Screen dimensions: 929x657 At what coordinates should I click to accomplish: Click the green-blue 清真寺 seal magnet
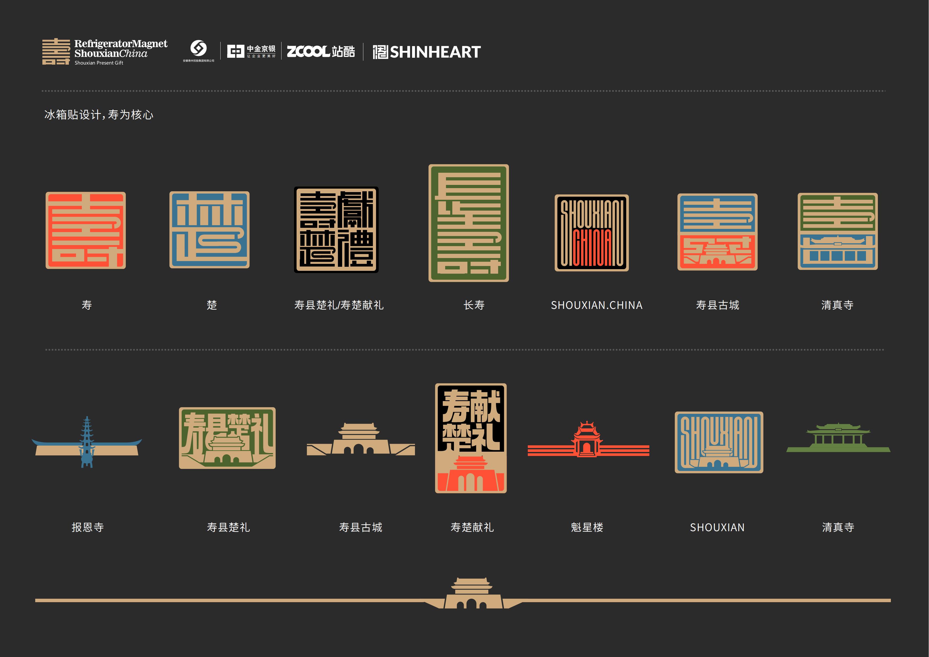[837, 231]
